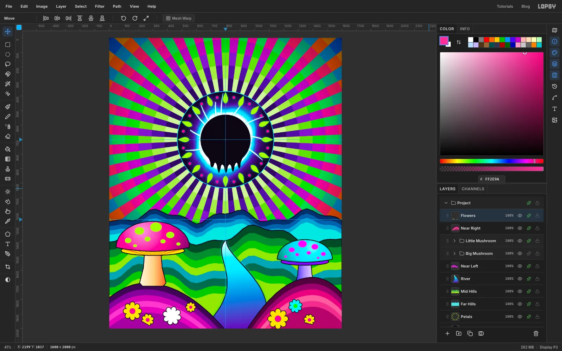
Task: Click the hex color input field
Action: (x=492, y=179)
